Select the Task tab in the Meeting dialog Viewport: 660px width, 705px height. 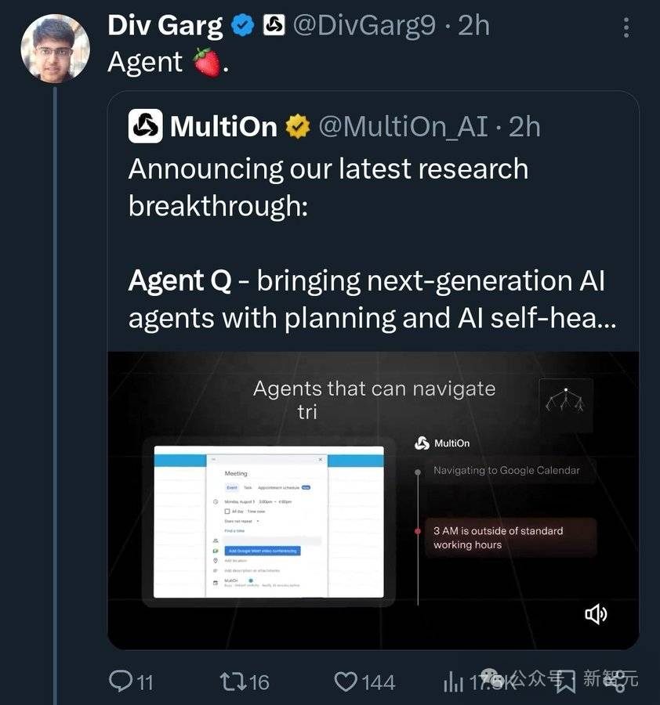tap(248, 487)
